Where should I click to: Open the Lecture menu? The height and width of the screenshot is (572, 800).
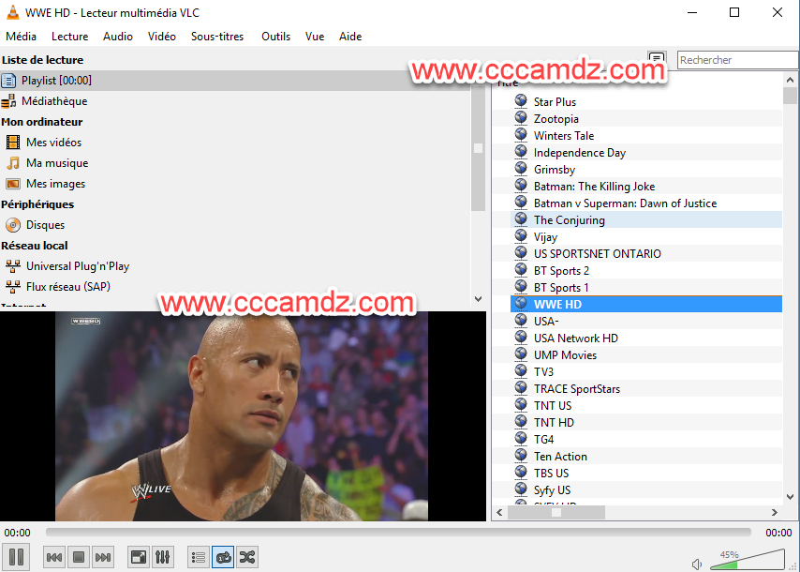point(70,37)
